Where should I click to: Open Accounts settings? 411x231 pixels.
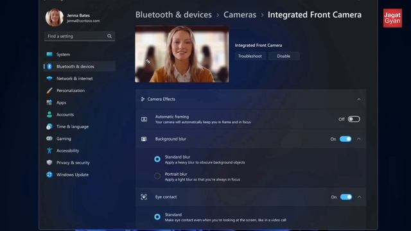80,114
